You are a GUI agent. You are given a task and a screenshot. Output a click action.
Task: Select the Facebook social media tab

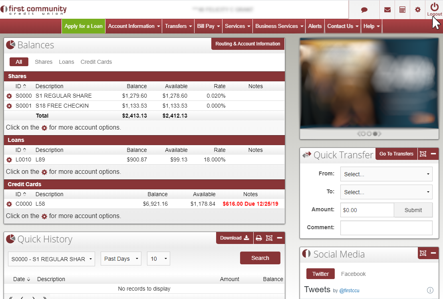coord(353,274)
